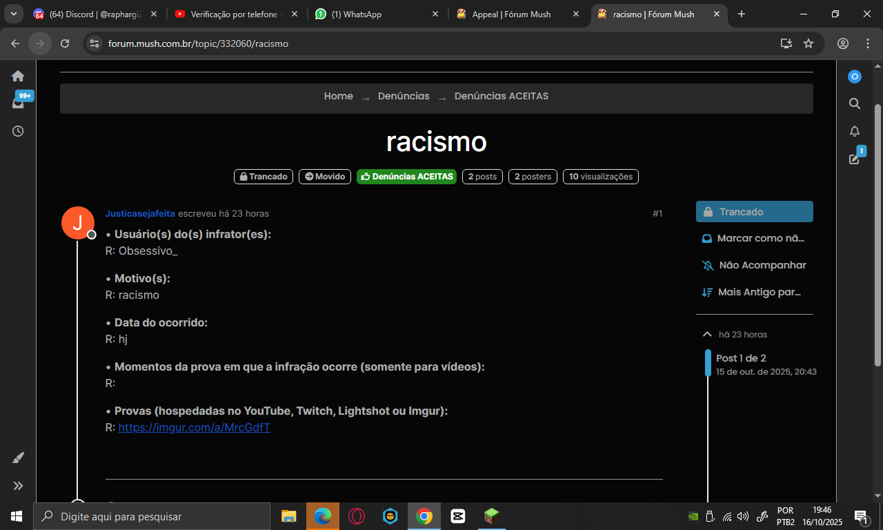Open Microsoft Edge from the taskbar
883x530 pixels.
[323, 516]
